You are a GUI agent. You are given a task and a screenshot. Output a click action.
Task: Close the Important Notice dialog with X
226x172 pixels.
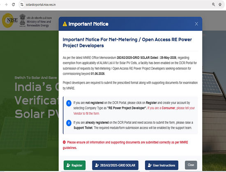[196, 24]
